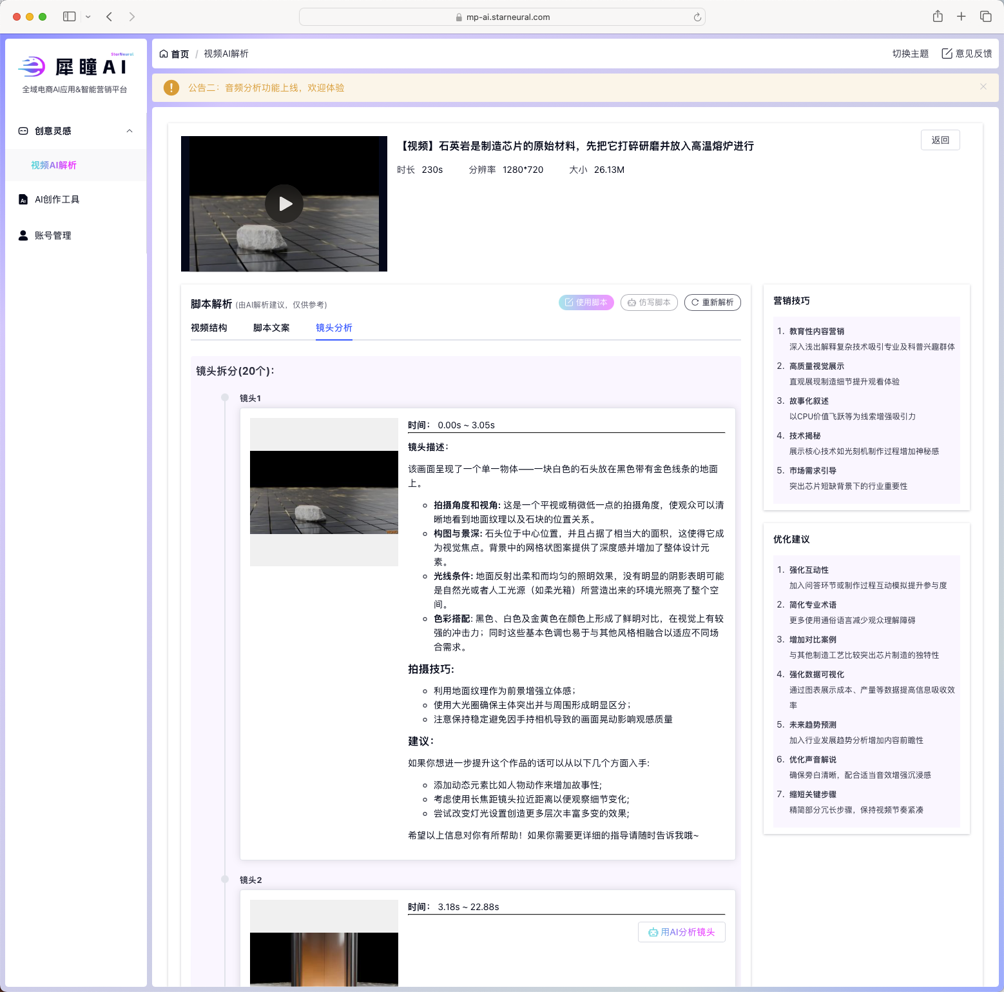This screenshot has height=992, width=1004.
Task: Click the 镜头1 thumbnail image
Action: pos(324,492)
